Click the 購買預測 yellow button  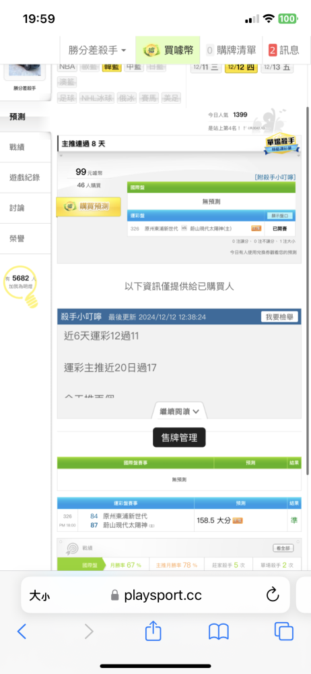point(88,207)
